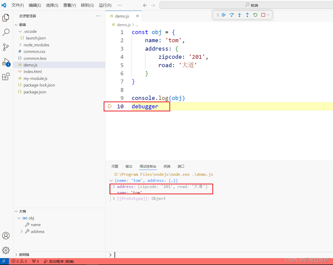Open the 选择(S) menu

pyautogui.click(x=52, y=5)
